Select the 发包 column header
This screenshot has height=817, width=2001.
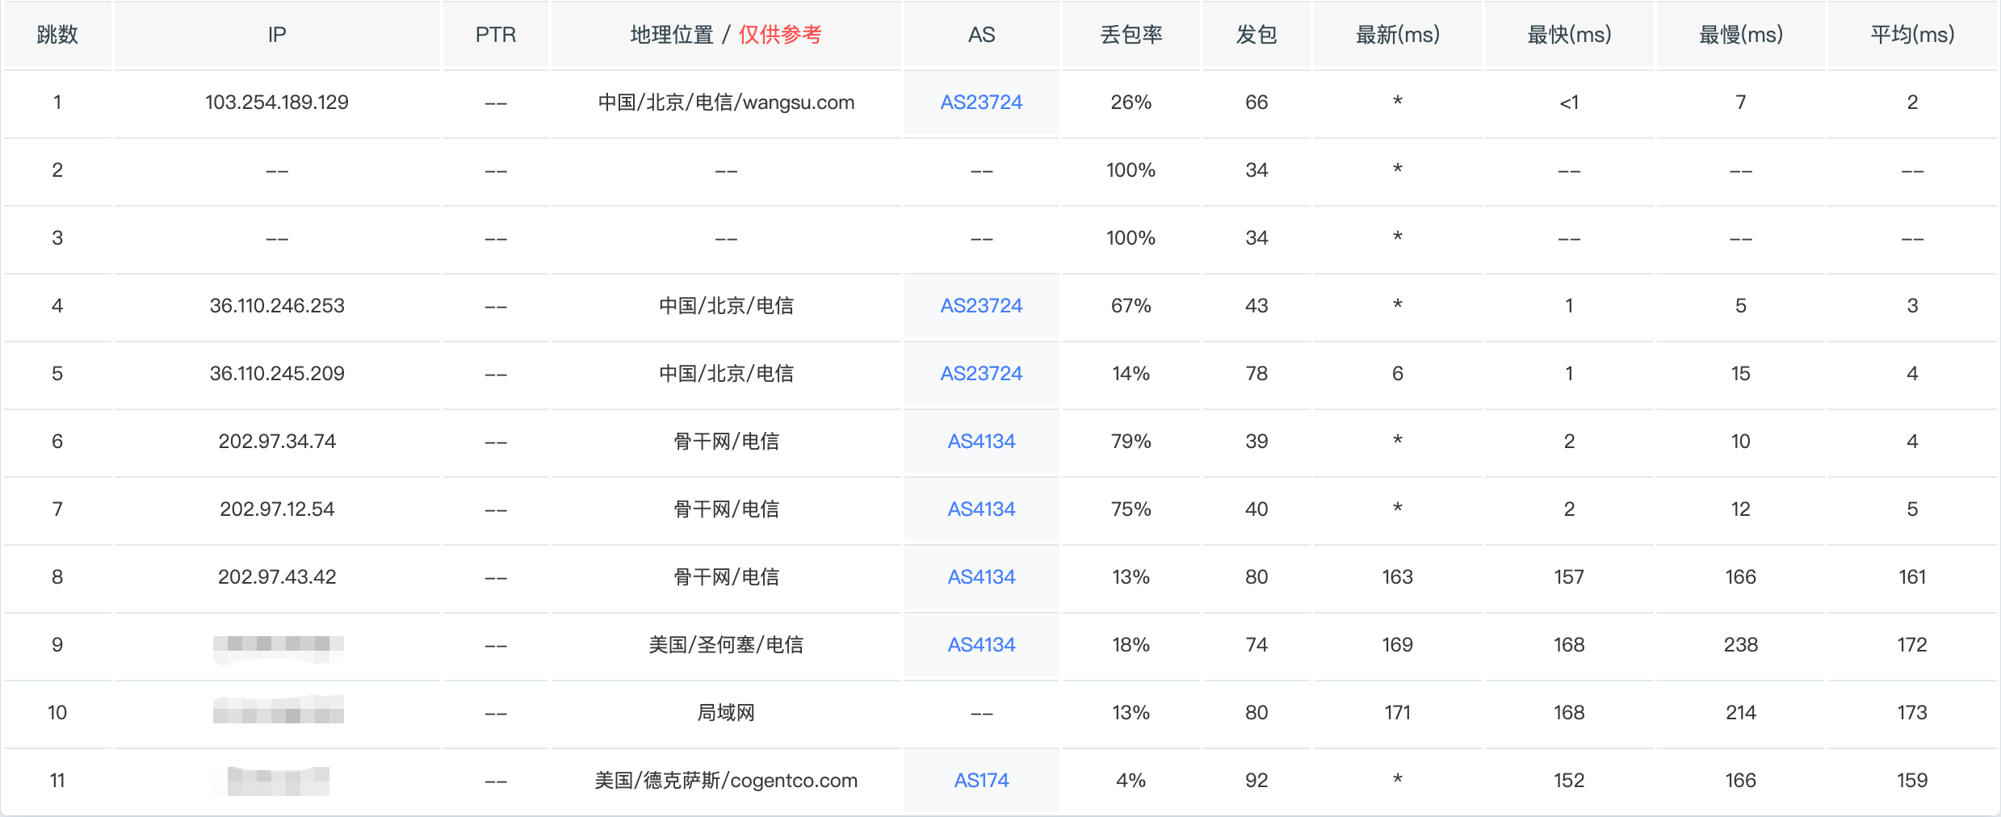(1256, 35)
